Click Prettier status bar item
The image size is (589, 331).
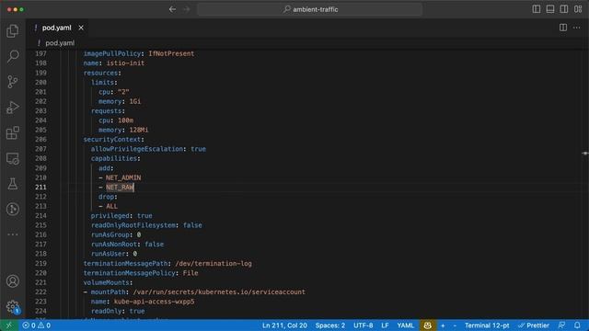click(x=534, y=325)
